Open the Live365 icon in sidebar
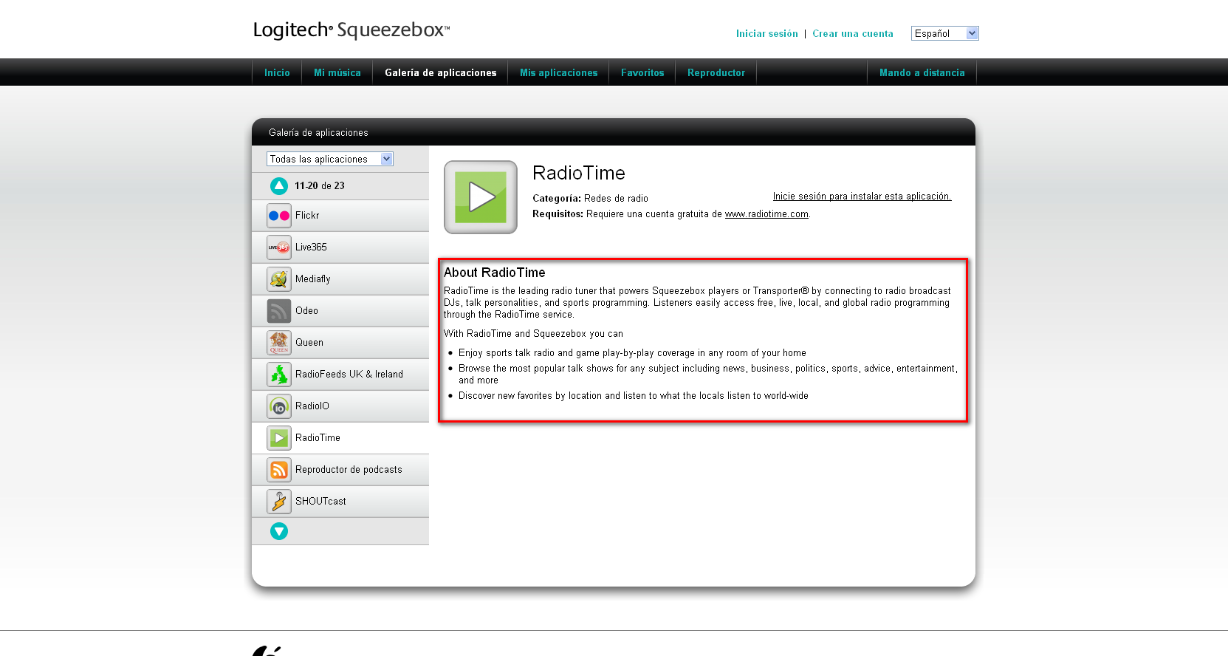This screenshot has width=1228, height=656. point(279,247)
